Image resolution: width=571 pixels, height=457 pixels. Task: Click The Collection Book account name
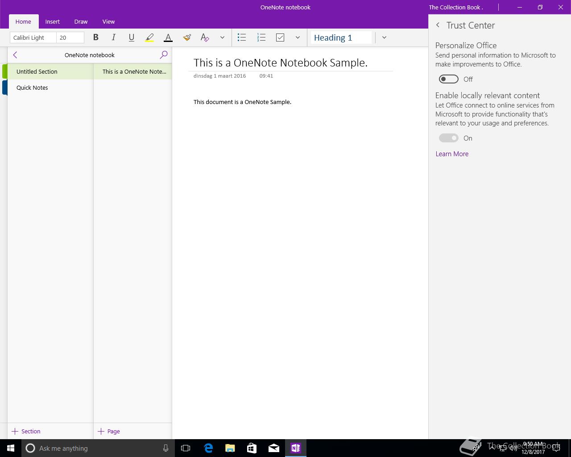point(456,7)
